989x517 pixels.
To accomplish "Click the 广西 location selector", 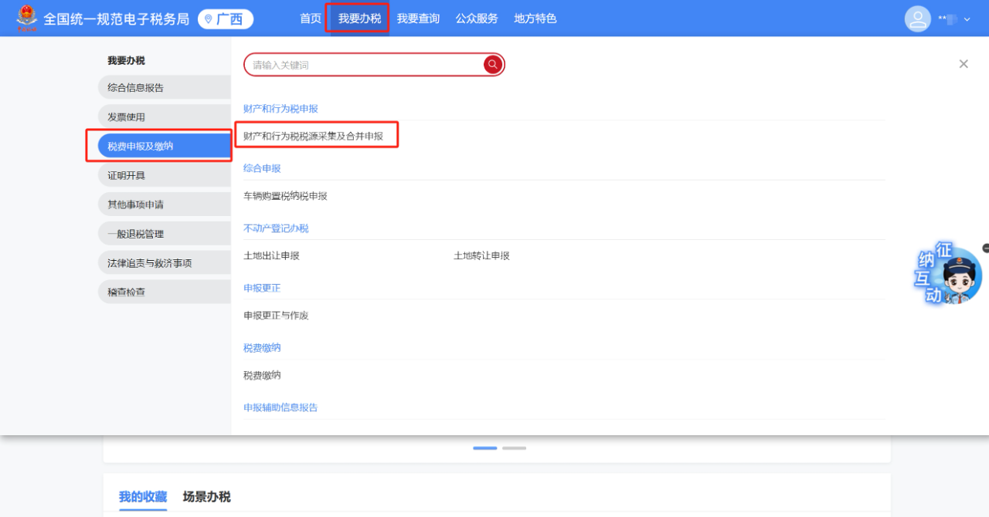I will tap(225, 19).
